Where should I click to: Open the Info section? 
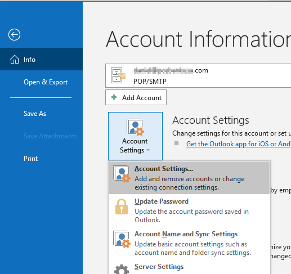pos(41,59)
